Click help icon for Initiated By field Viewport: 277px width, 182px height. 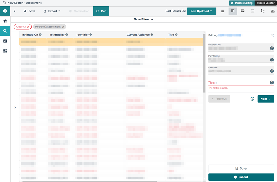(x=272, y=60)
